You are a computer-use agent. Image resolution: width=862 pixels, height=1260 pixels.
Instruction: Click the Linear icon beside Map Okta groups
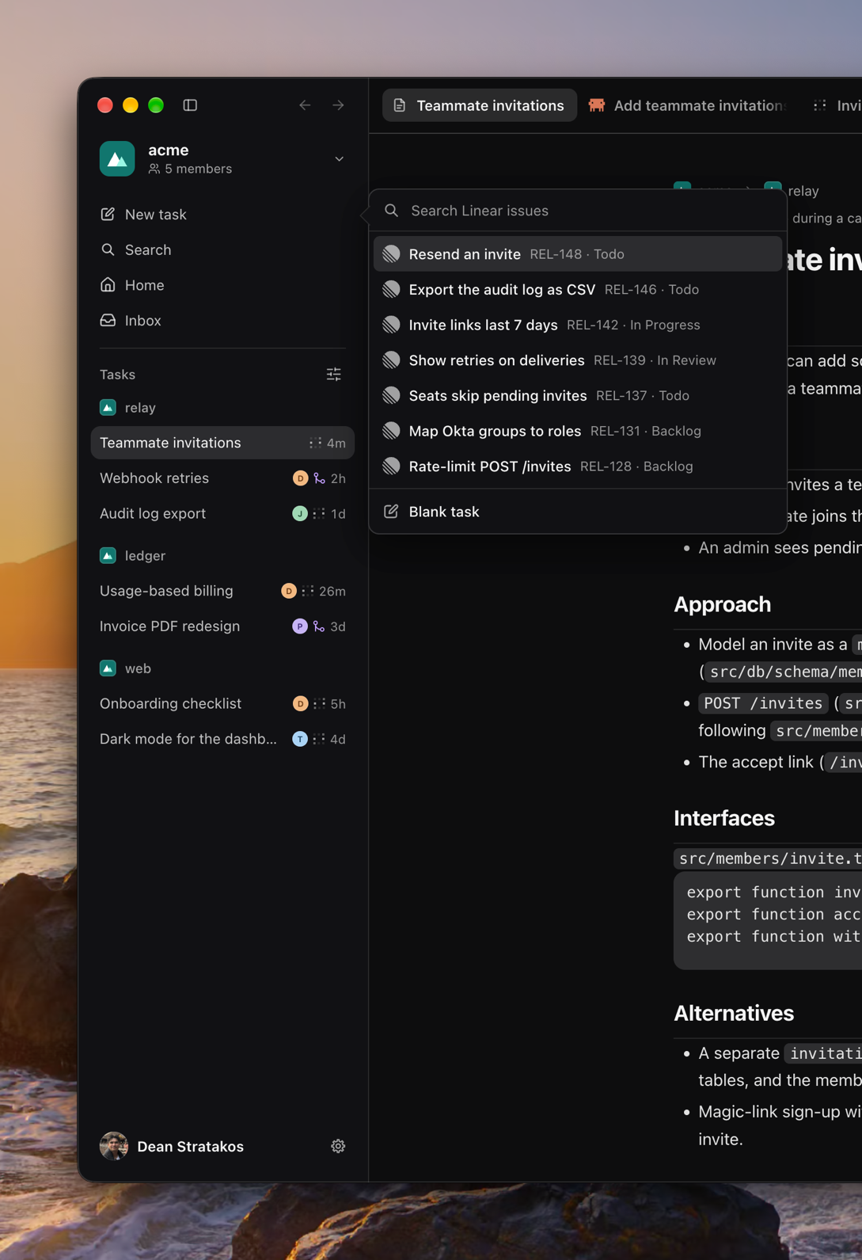[x=391, y=431]
